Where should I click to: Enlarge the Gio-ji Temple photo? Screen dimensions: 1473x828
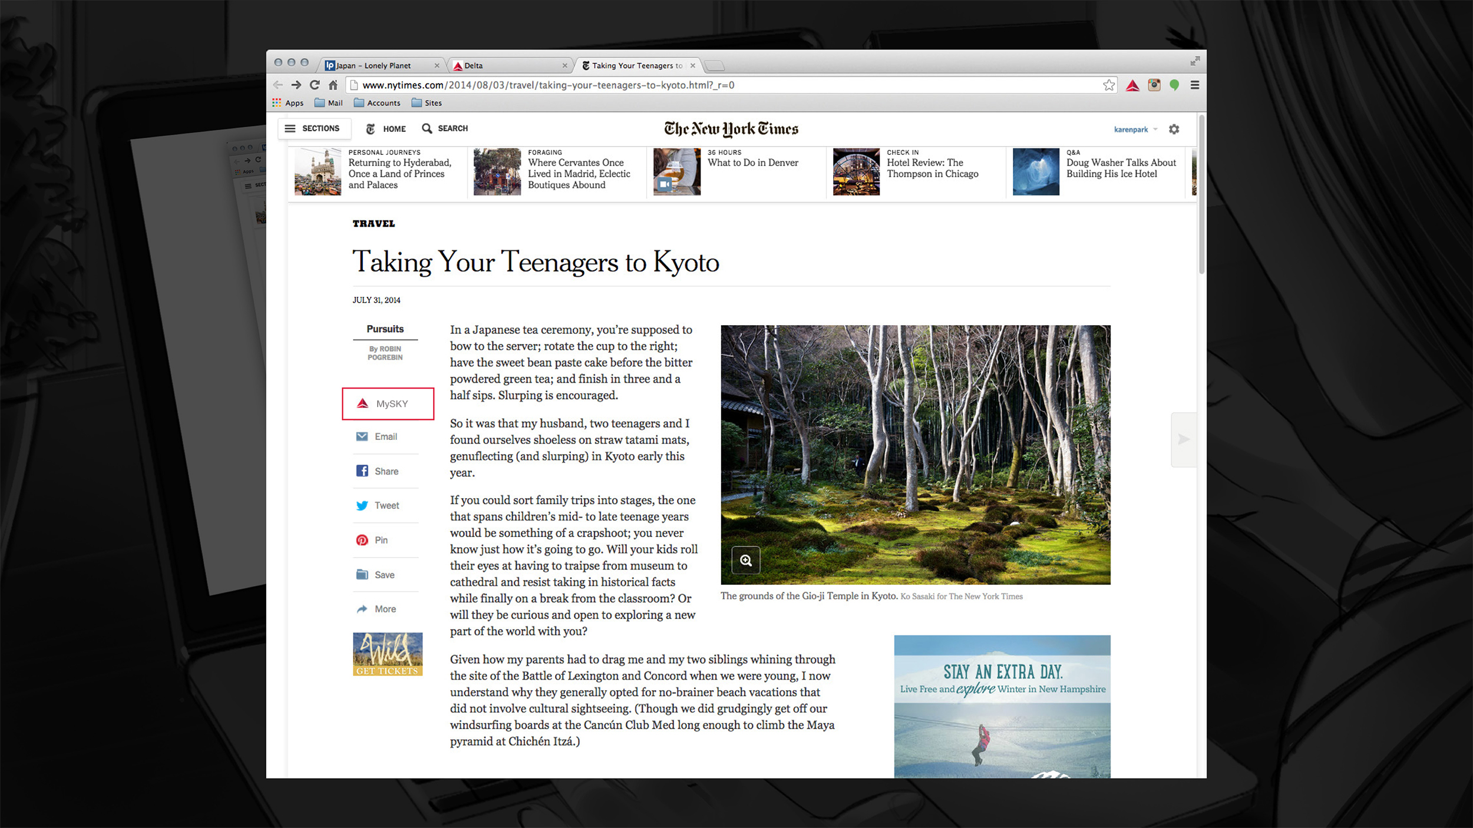(745, 560)
